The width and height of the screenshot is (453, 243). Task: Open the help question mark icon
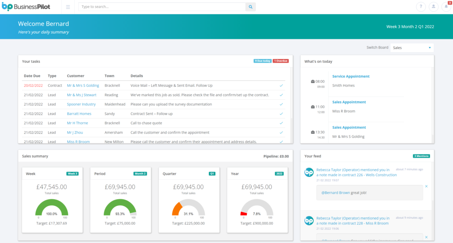421,7
